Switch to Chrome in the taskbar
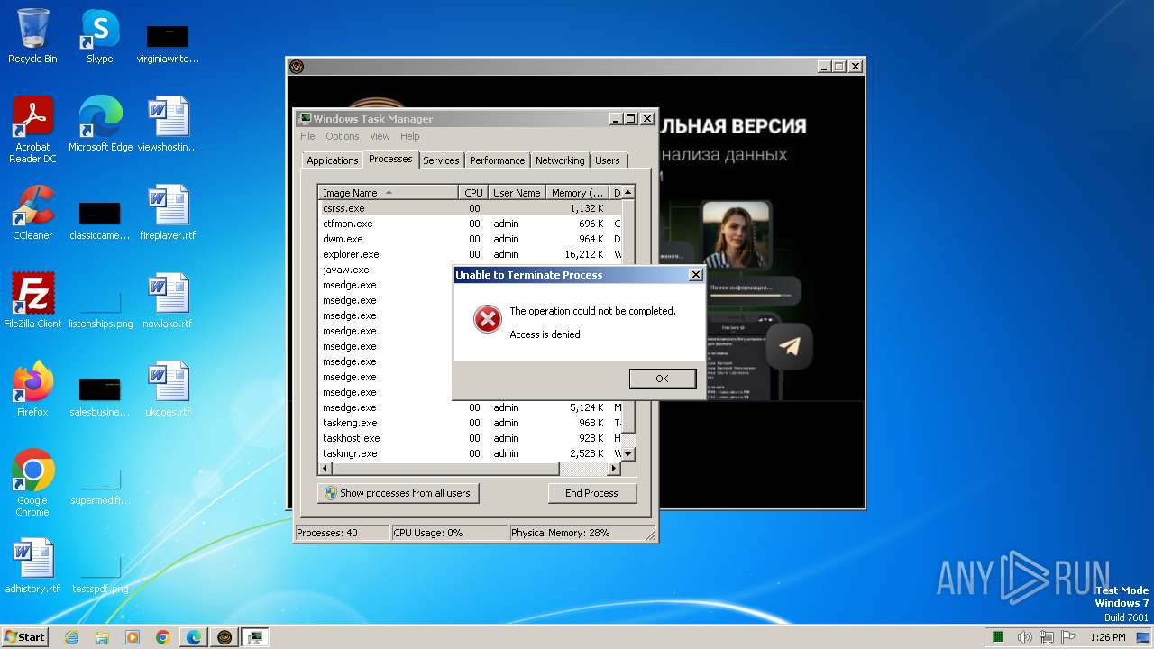The height and width of the screenshot is (649, 1154). tap(163, 637)
